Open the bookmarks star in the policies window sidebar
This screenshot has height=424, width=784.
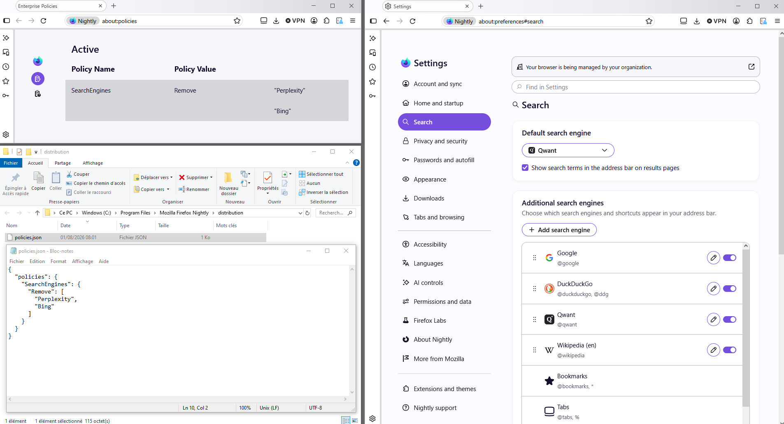click(6, 81)
